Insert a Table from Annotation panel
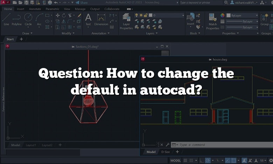 click(x=112, y=27)
